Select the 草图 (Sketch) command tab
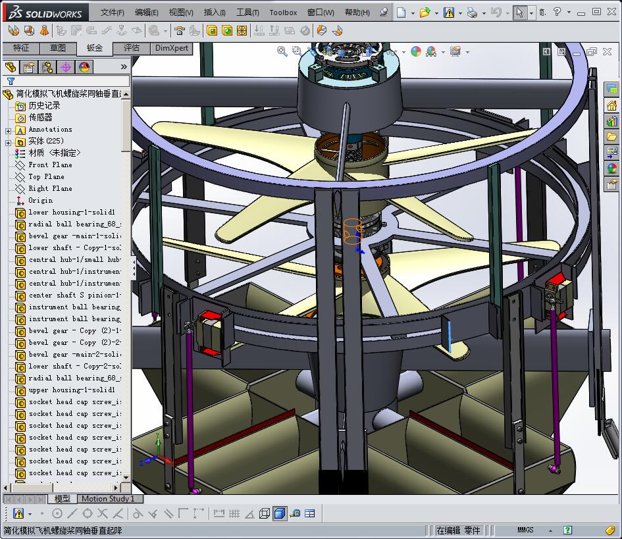This screenshot has width=622, height=539. pos(58,48)
